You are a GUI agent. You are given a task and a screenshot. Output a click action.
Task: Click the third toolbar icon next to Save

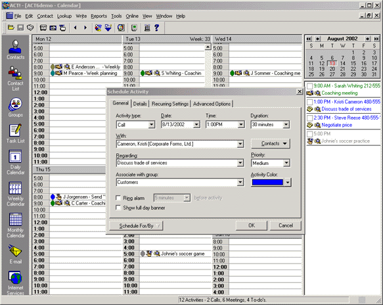30,28
